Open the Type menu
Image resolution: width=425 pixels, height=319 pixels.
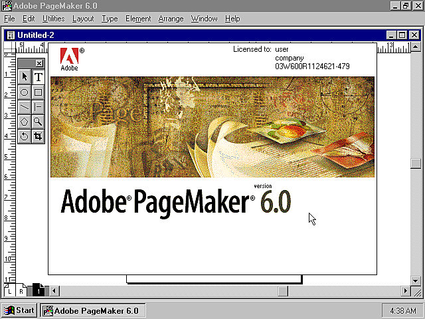coord(110,19)
